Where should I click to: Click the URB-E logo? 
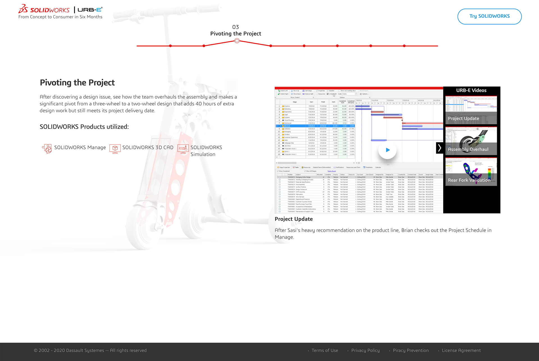(90, 10)
